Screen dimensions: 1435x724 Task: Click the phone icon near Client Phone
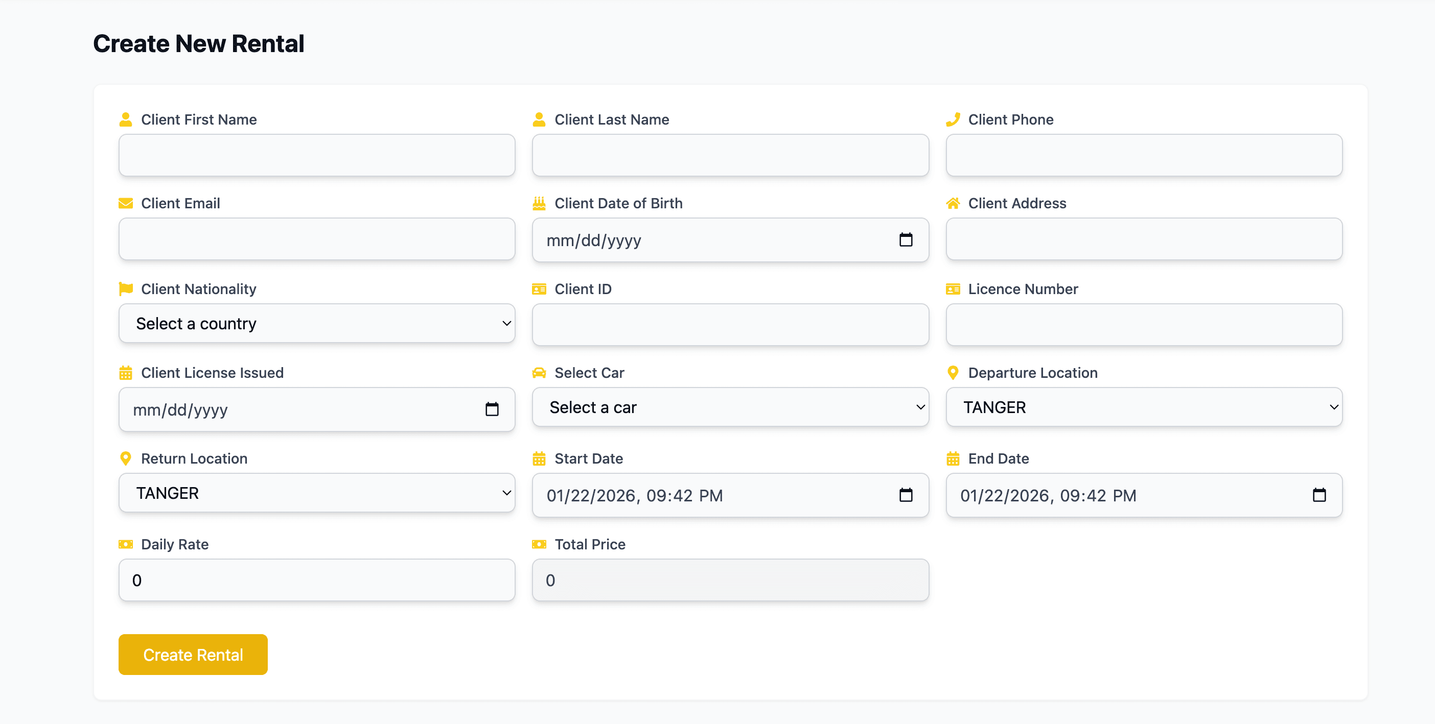953,119
